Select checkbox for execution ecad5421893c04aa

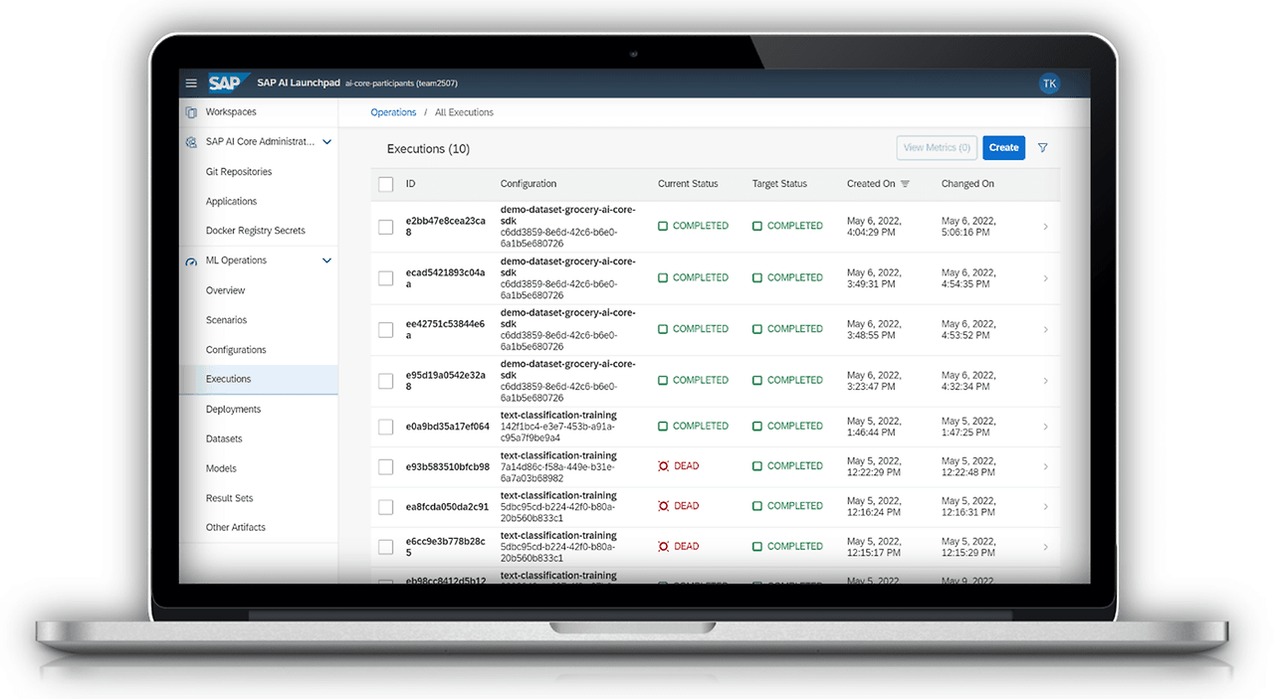click(386, 278)
